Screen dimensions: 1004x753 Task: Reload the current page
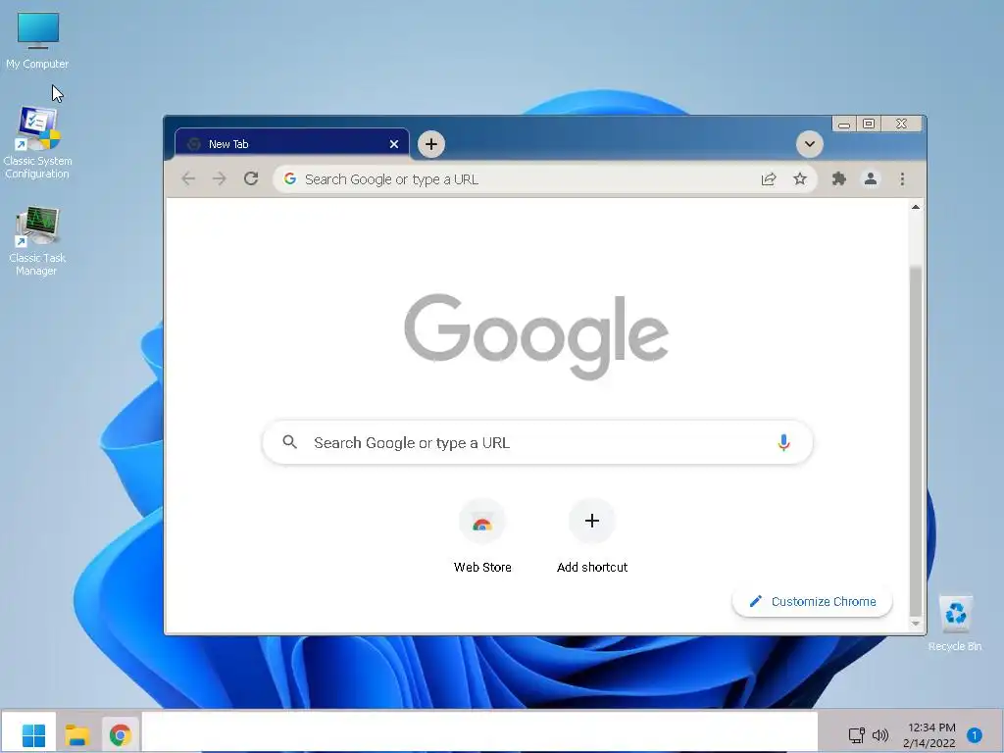point(251,178)
